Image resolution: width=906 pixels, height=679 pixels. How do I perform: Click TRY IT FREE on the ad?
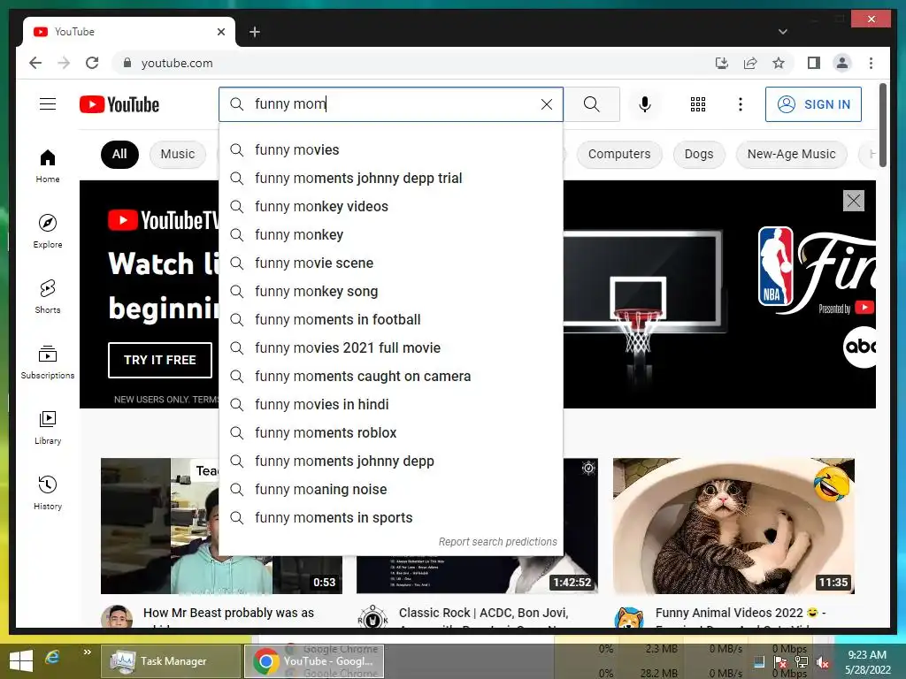(160, 360)
